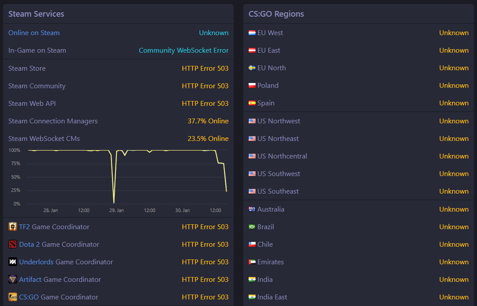Click the Steam Services panel header
This screenshot has height=306, width=477.
[36, 14]
